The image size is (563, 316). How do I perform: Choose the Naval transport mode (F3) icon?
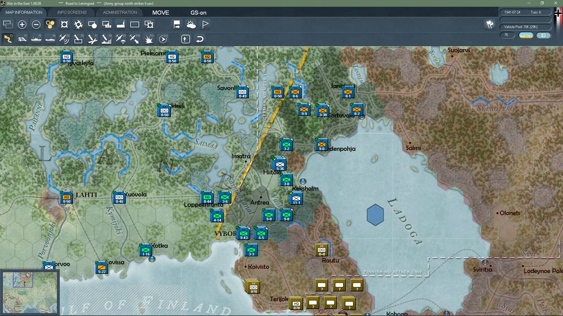point(36,39)
